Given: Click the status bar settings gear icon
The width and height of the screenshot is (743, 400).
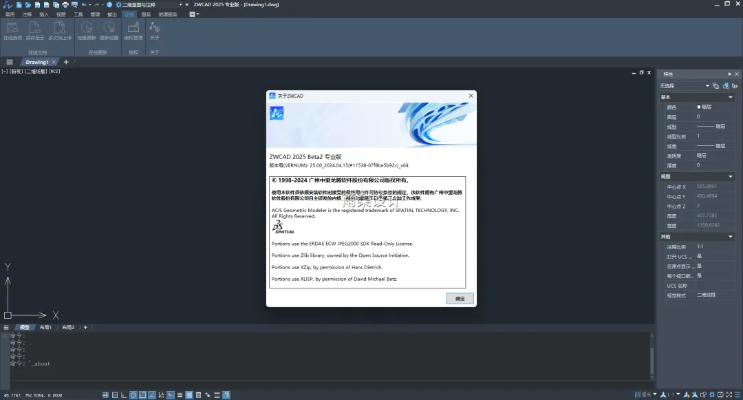Looking at the screenshot, I should pyautogui.click(x=712, y=394).
